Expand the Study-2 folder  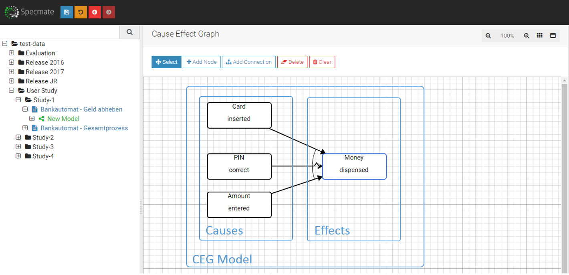pyautogui.click(x=18, y=137)
